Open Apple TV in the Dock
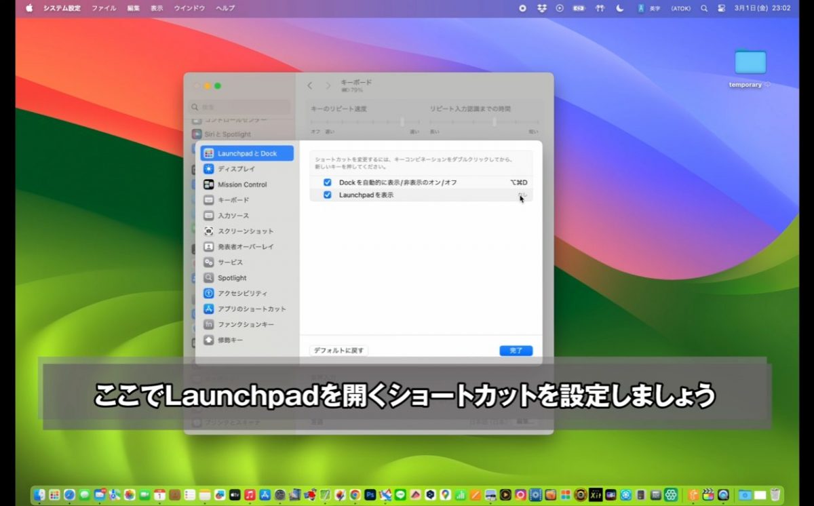This screenshot has height=506, width=814. coord(235,494)
